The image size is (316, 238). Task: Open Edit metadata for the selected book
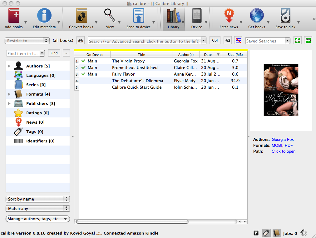(44, 16)
